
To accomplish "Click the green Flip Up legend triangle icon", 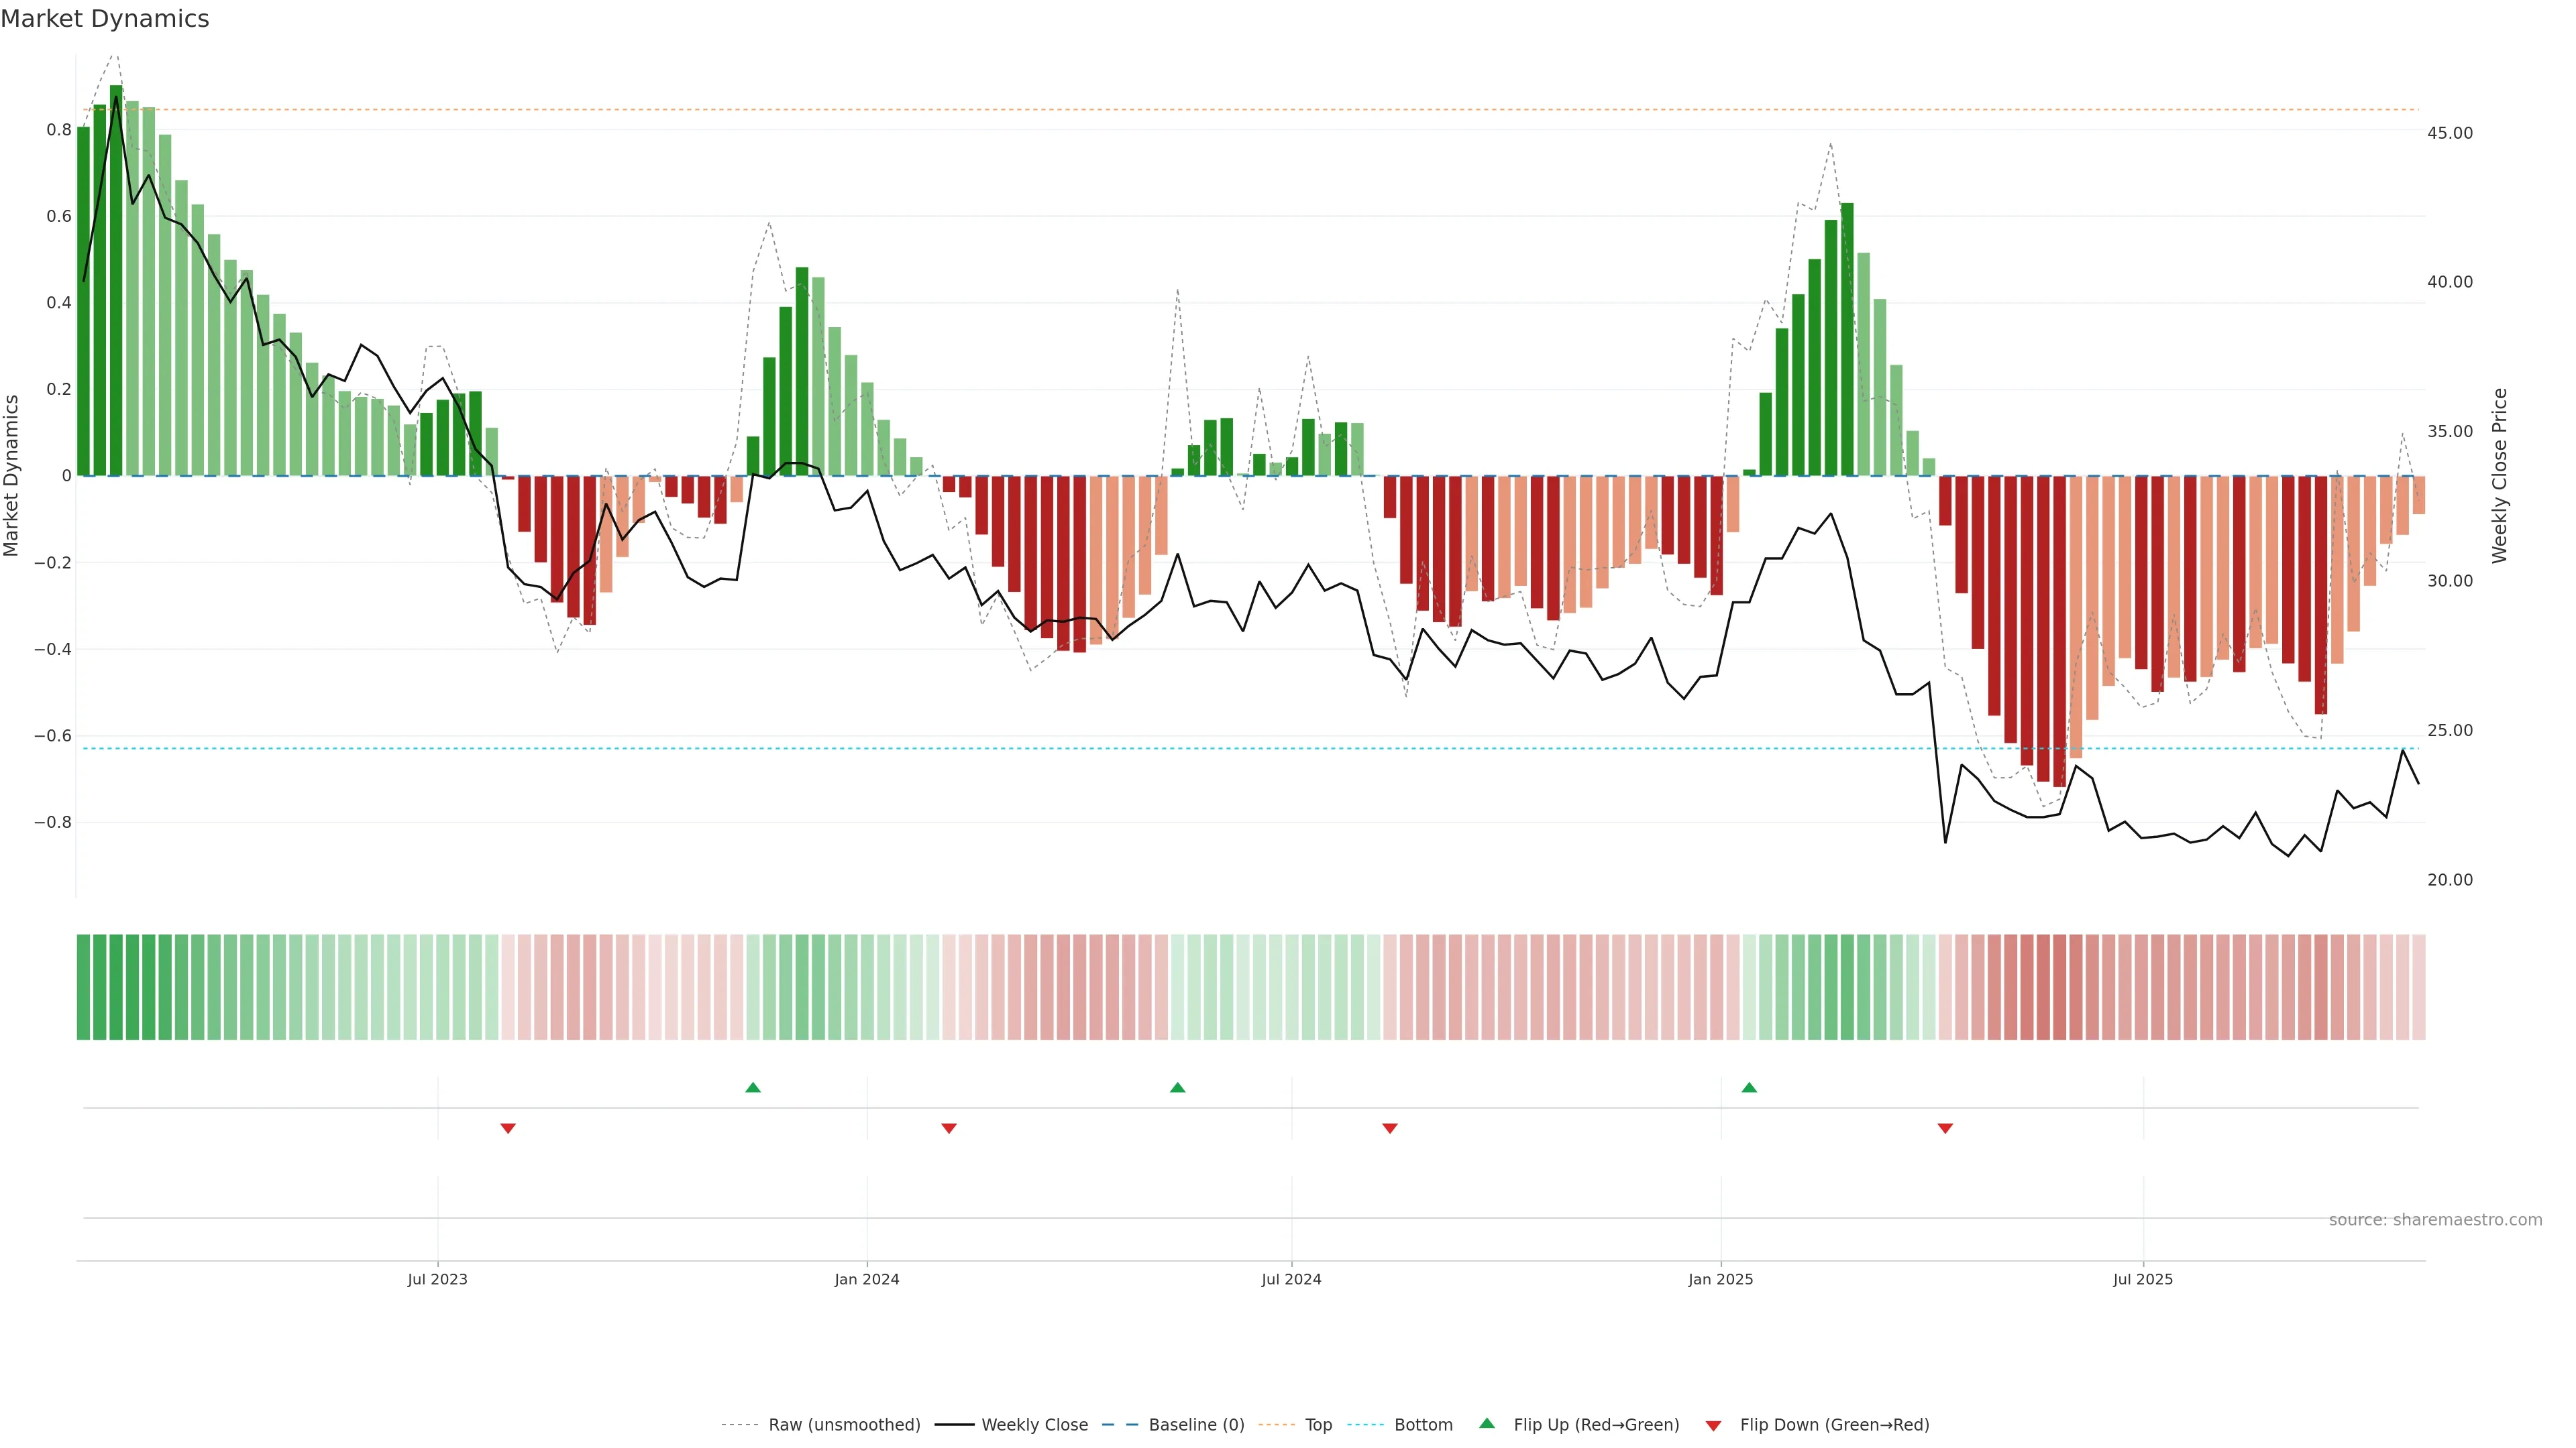I will pos(1487,1423).
